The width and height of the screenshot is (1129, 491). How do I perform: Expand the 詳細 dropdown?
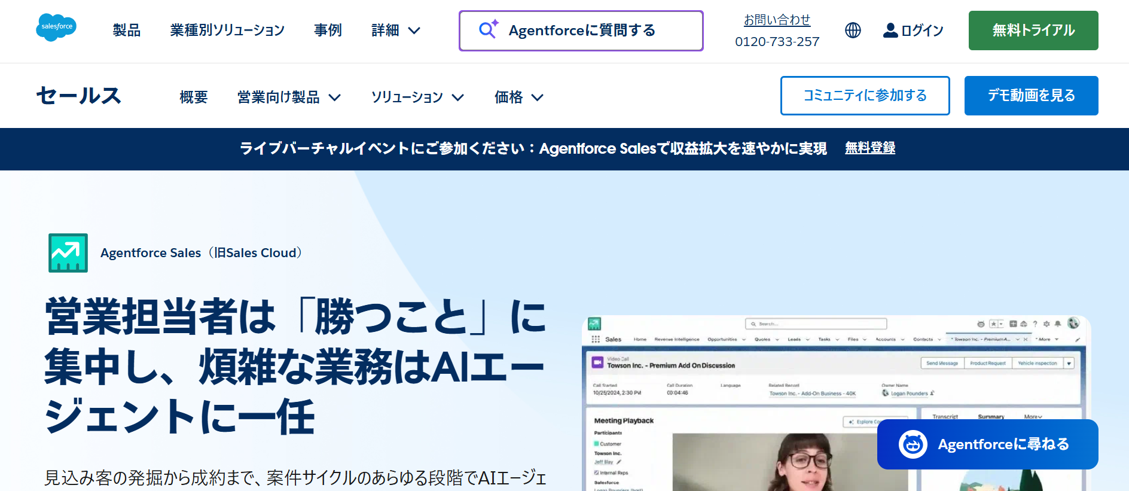396,30
